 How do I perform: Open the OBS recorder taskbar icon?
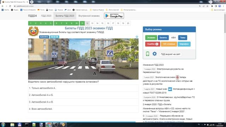[56, 125]
